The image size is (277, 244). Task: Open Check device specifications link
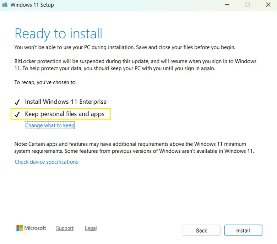[46, 162]
